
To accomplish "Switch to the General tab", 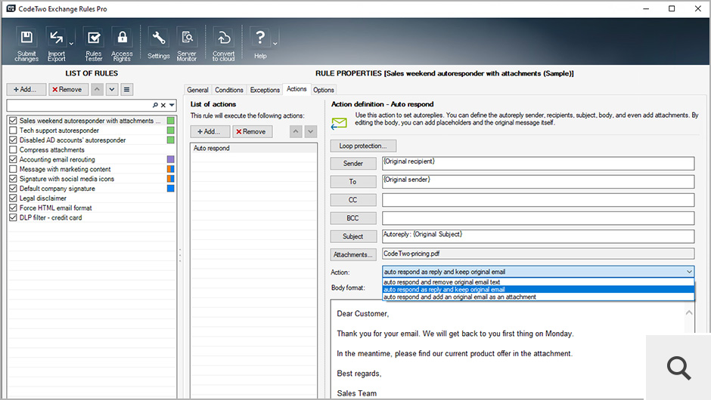I will tap(197, 90).
